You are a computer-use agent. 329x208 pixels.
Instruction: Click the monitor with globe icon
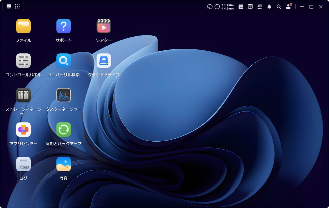point(250,7)
